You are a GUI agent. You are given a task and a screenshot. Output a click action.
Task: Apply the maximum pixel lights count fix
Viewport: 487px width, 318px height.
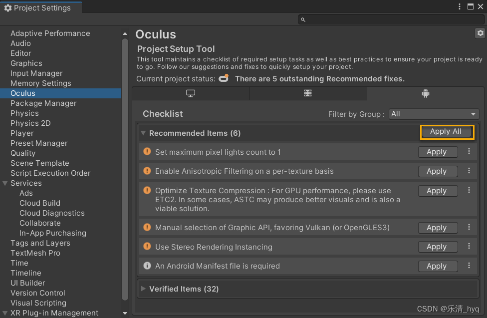pyautogui.click(x=438, y=152)
